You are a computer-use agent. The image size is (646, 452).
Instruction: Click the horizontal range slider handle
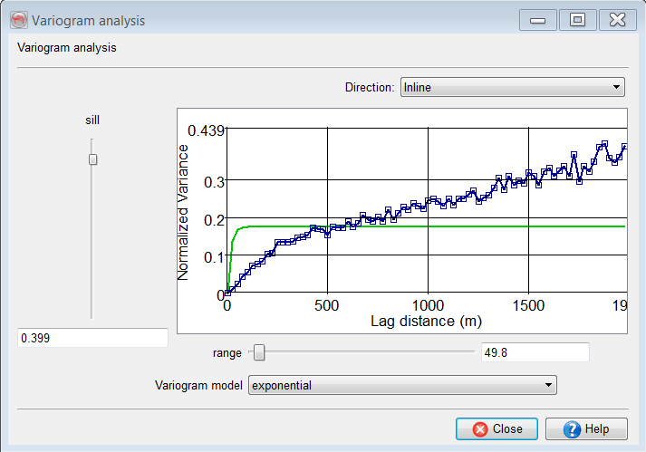click(259, 351)
